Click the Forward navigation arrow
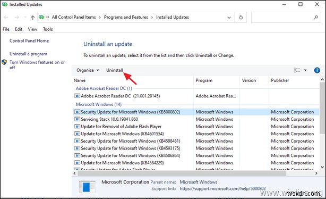The image size is (326, 199). [x=16, y=18]
